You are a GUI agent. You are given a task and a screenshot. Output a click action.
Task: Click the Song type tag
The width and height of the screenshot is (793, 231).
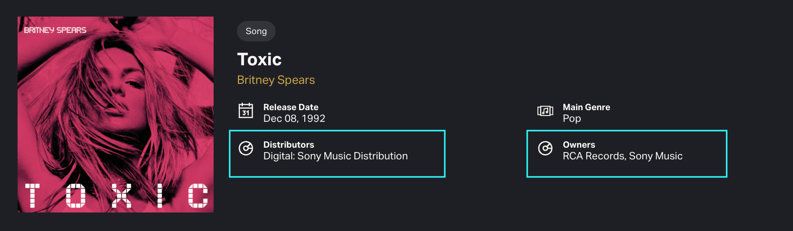point(256,31)
